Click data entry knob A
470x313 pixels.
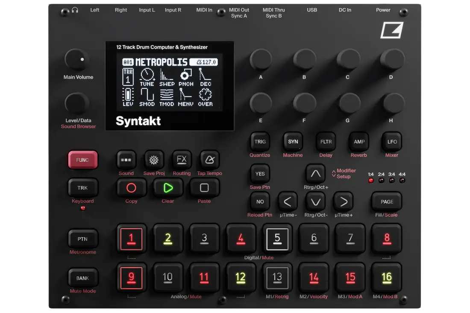pos(261,59)
